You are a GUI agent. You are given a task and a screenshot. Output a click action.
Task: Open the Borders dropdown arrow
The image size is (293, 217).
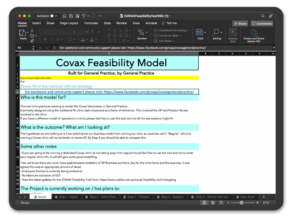[74, 40]
